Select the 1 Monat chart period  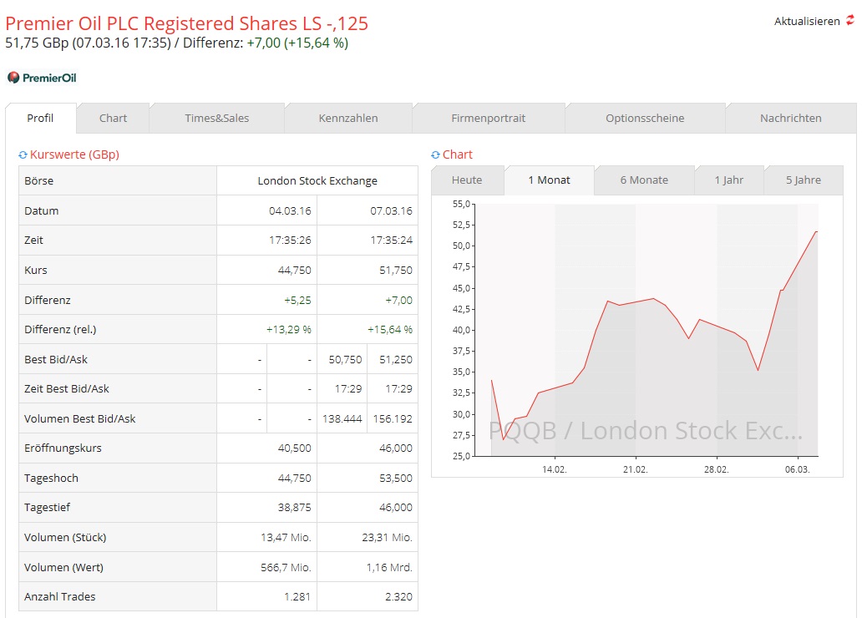click(x=549, y=180)
